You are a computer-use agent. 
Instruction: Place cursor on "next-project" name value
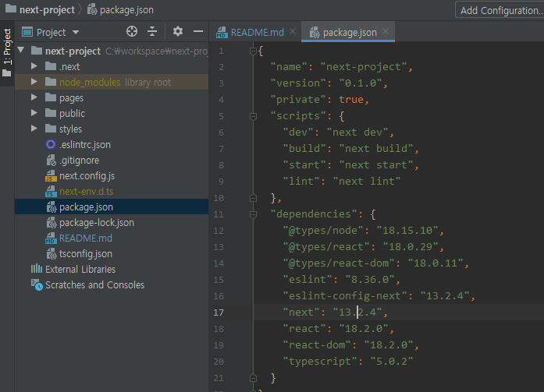point(364,66)
